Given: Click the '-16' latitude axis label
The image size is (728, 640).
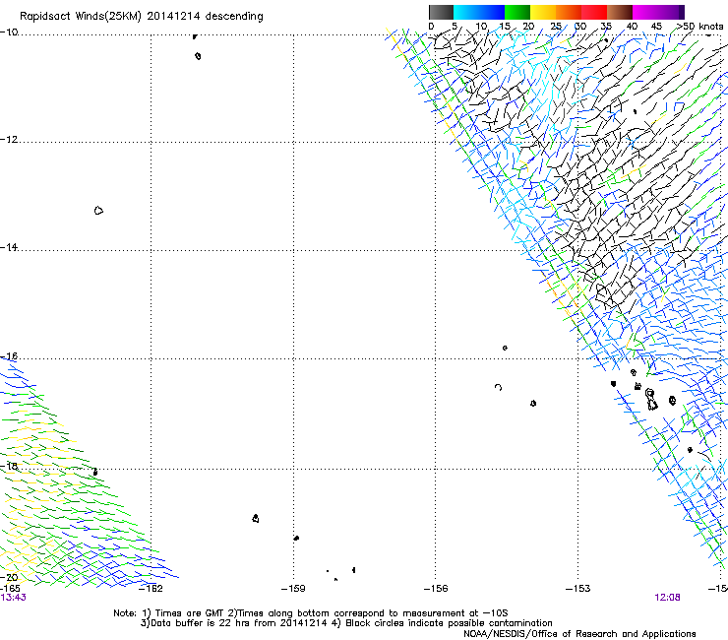Looking at the screenshot, I should pos(9,356).
